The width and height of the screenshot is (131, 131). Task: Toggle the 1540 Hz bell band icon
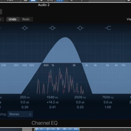point(52,28)
